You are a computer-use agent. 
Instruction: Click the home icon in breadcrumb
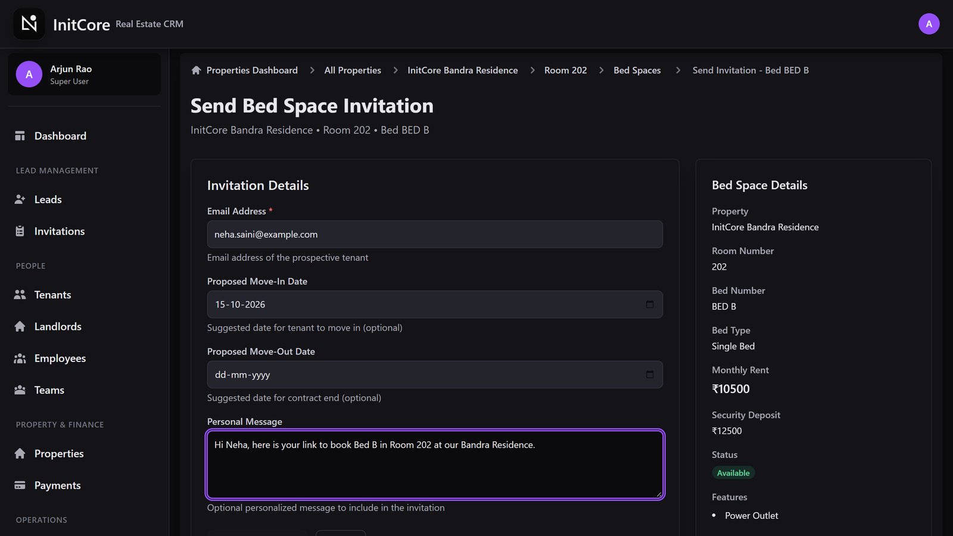[196, 70]
